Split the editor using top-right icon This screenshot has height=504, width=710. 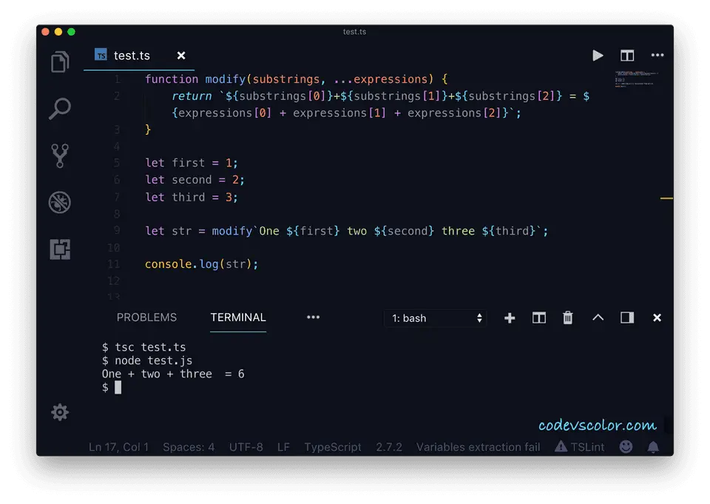point(627,56)
